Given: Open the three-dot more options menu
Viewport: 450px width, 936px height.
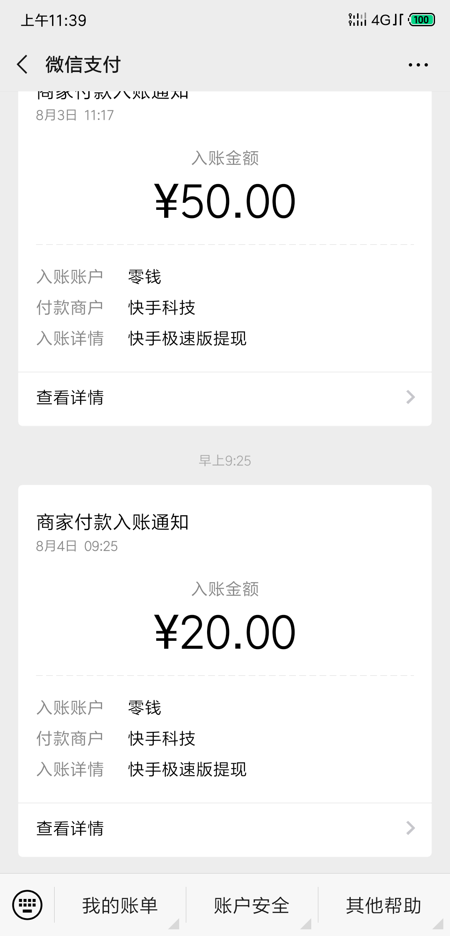Looking at the screenshot, I should 418,65.
